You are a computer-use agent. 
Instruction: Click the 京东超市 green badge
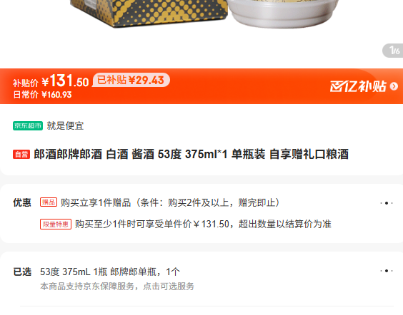pyautogui.click(x=28, y=126)
